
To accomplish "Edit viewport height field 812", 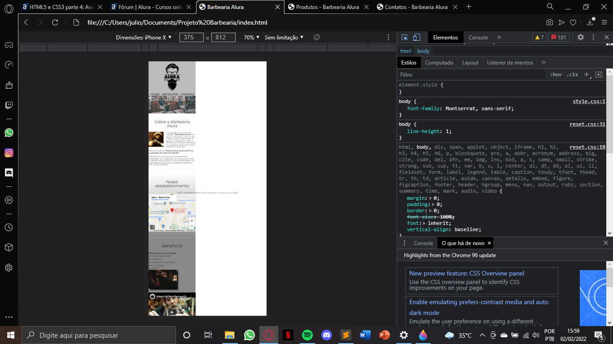I will point(223,38).
